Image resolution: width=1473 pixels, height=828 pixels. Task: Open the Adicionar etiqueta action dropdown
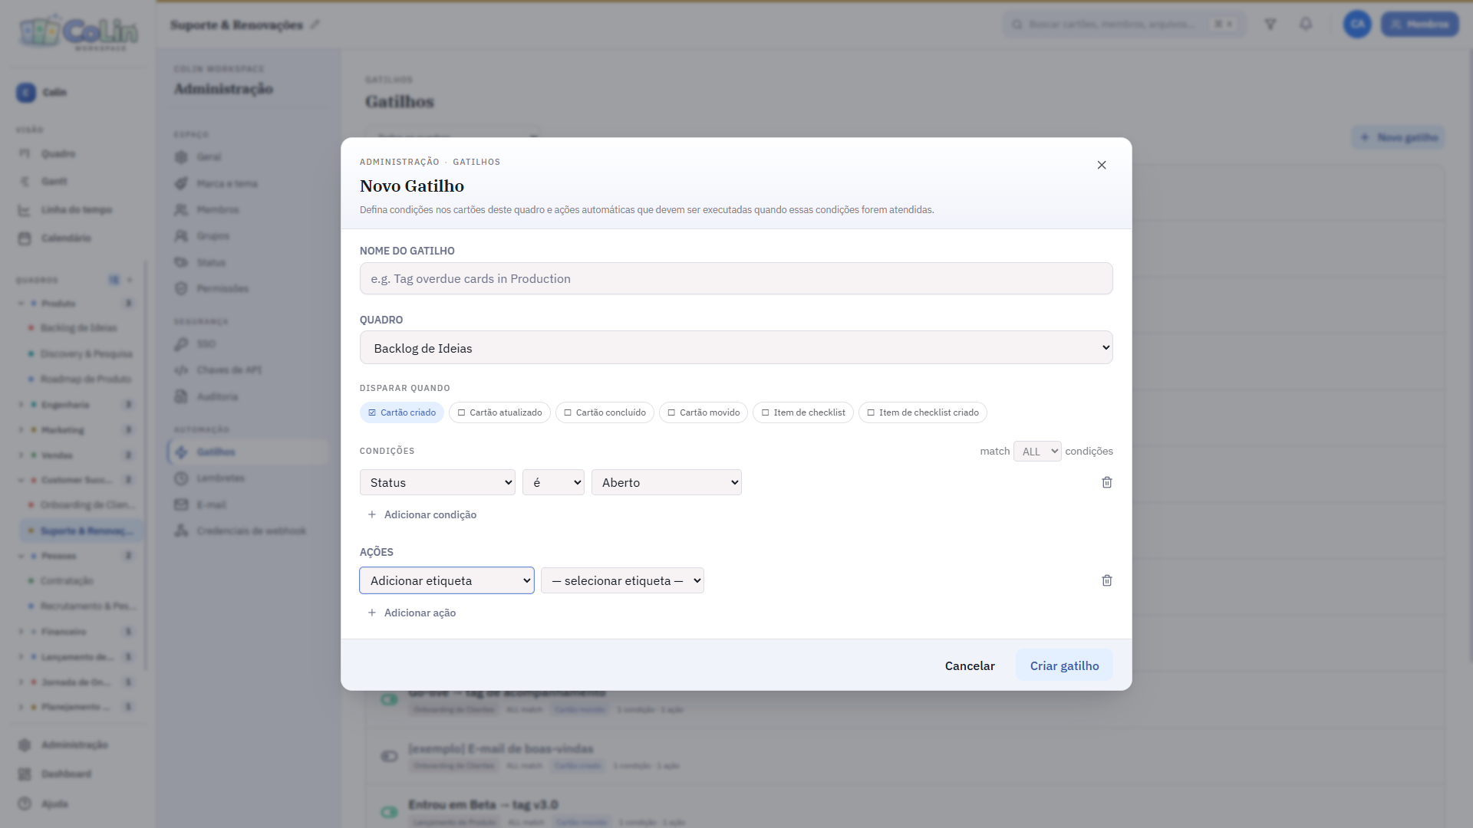coord(447,580)
